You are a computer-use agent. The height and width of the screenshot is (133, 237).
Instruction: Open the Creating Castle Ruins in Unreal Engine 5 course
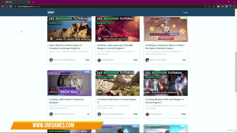click(117, 101)
